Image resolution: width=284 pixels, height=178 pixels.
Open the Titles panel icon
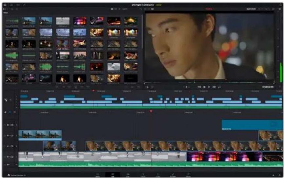[24, 5]
